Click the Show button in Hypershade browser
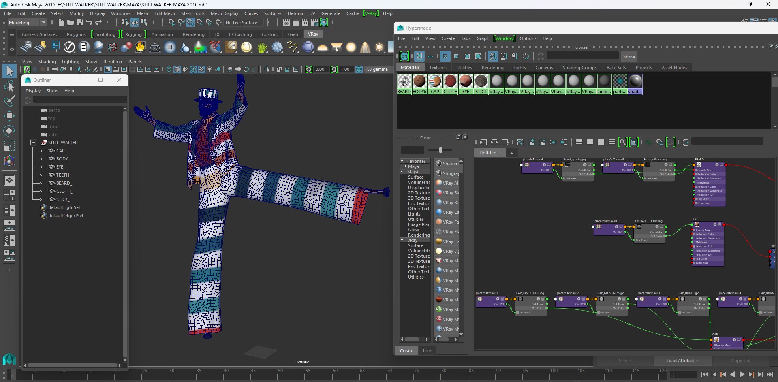Screen dimensions: 778x382 (x=629, y=57)
